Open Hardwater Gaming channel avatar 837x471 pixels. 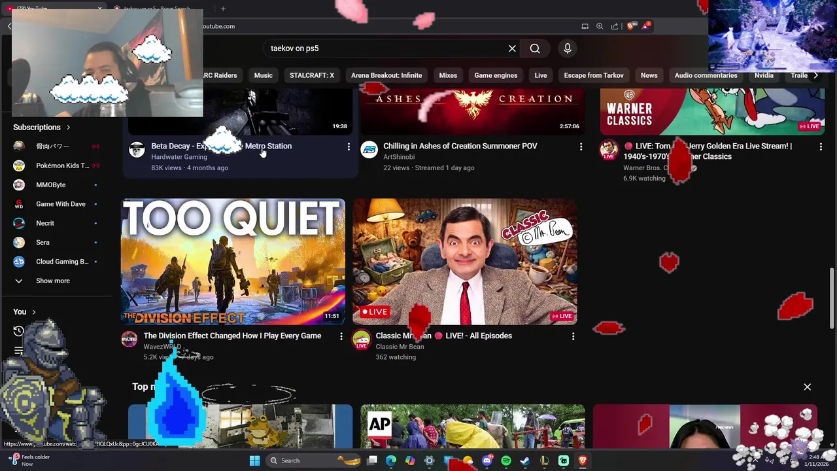point(137,149)
